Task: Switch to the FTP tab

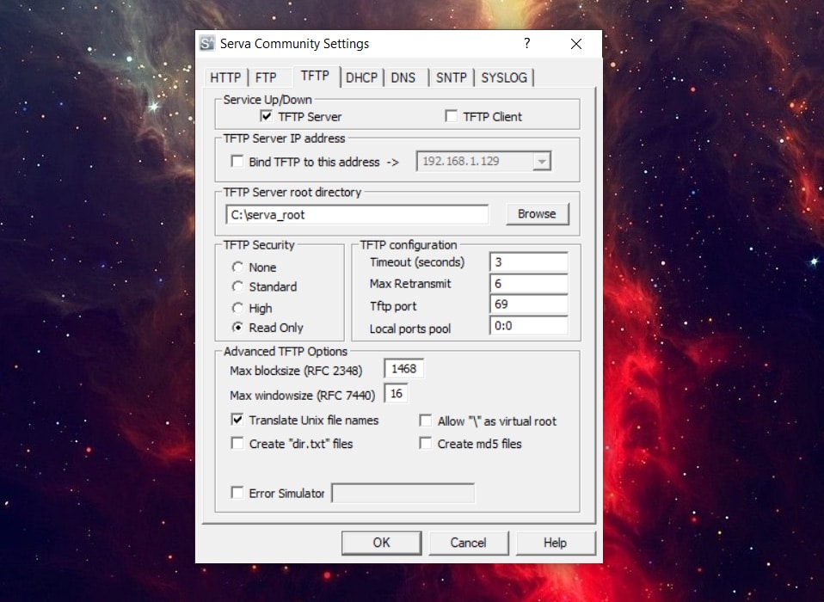Action: 266,77
